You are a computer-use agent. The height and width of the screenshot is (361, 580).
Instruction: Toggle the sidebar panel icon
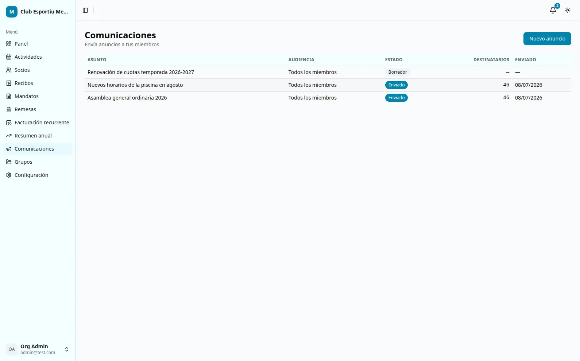(x=85, y=10)
